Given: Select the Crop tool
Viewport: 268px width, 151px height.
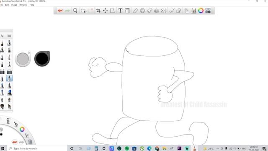Looking at the screenshot, I should pos(98,10).
